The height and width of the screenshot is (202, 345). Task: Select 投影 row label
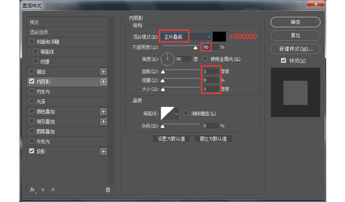pos(41,151)
